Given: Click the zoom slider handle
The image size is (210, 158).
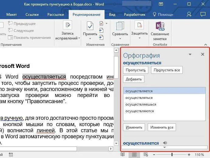Looking at the screenshot, I should coord(172,155).
